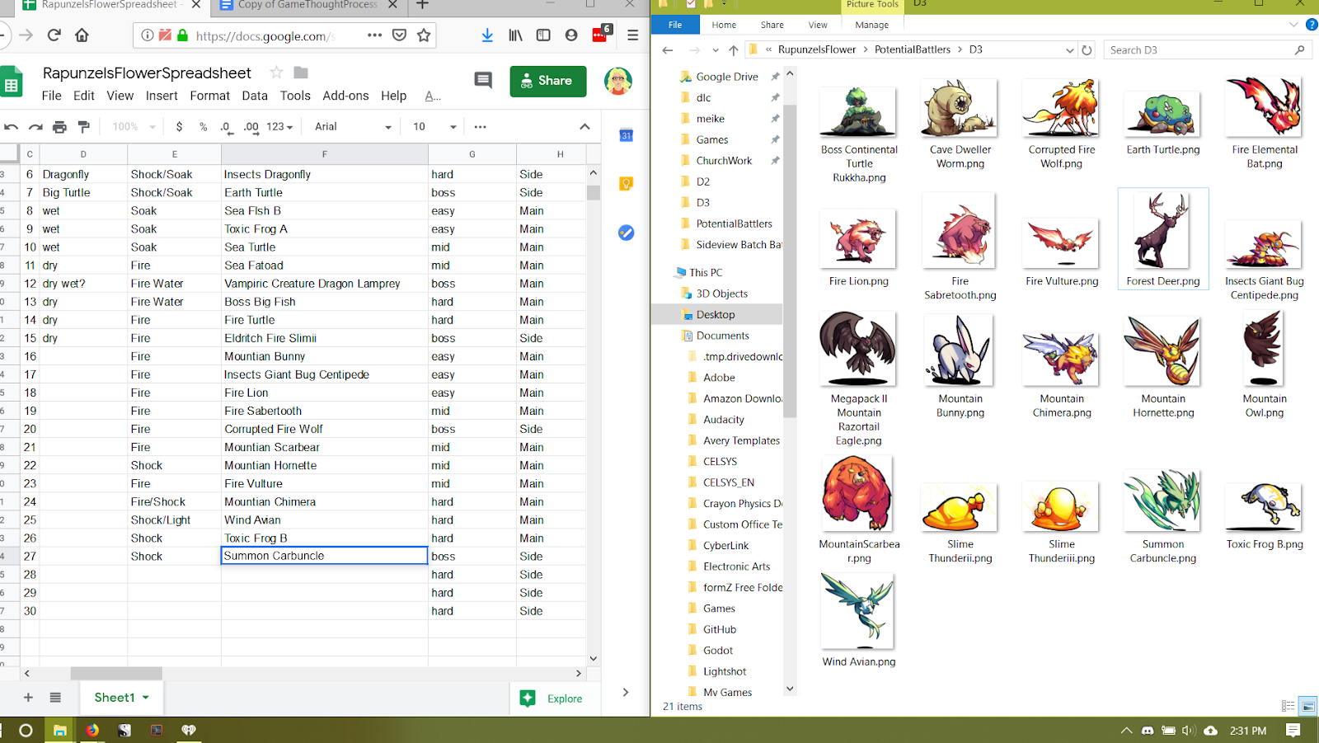Open File Explorer help
Image resolution: width=1319 pixels, height=743 pixels.
[1312, 25]
